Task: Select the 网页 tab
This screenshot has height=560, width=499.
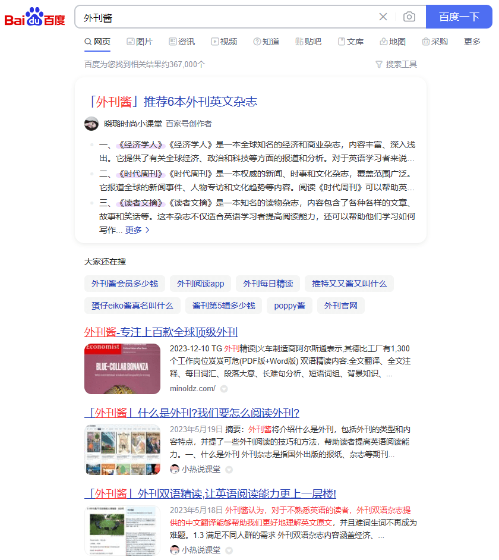Action: pyautogui.click(x=97, y=42)
